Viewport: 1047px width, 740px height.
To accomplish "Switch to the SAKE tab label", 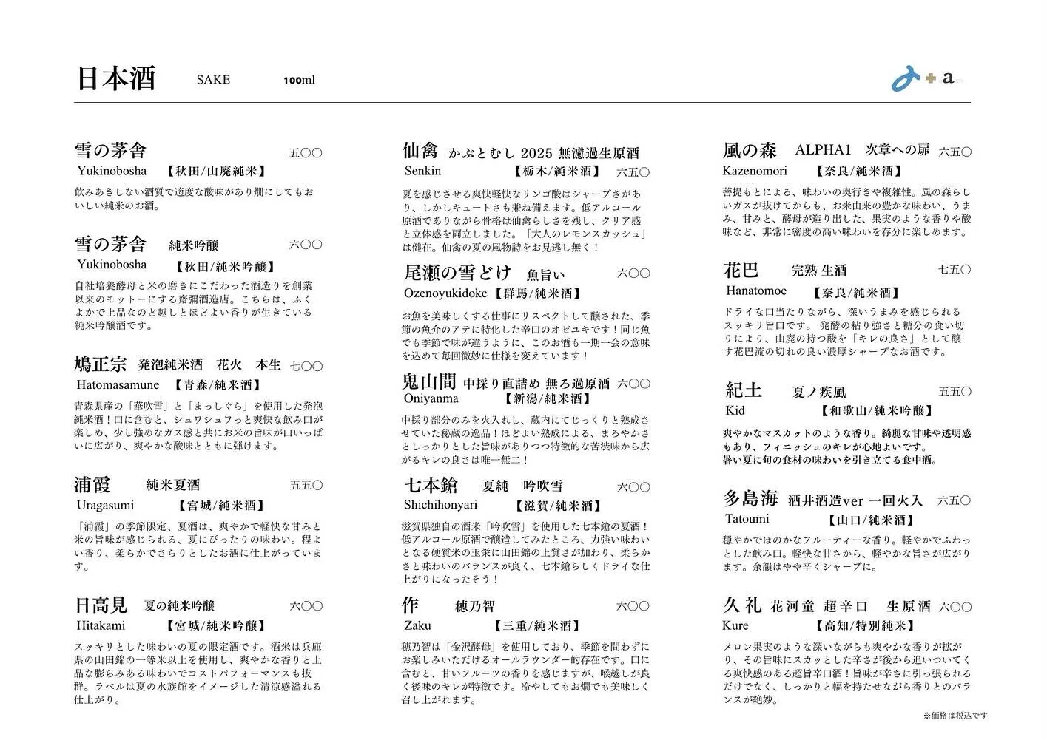I will click(x=212, y=80).
